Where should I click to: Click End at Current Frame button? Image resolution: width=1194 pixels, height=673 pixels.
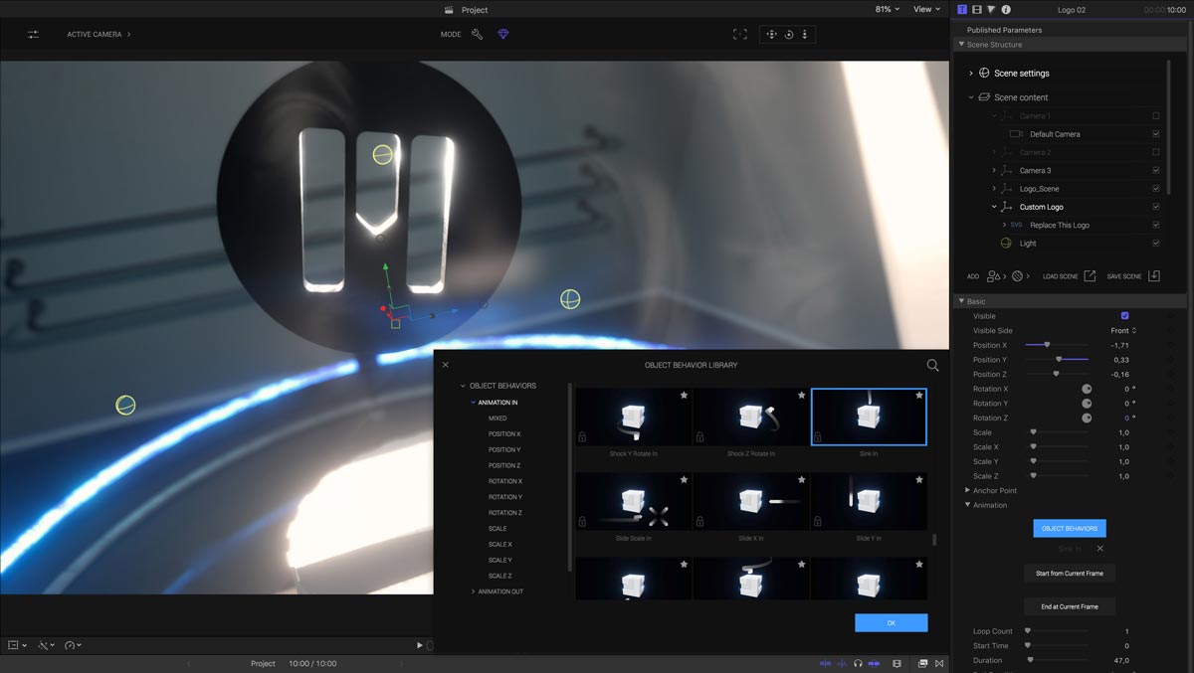[1070, 606]
